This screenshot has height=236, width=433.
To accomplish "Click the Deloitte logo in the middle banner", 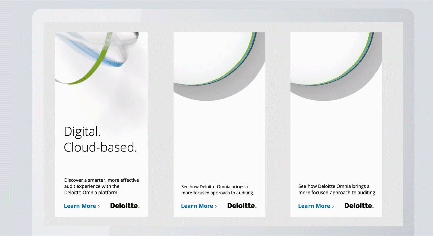I will [x=242, y=206].
